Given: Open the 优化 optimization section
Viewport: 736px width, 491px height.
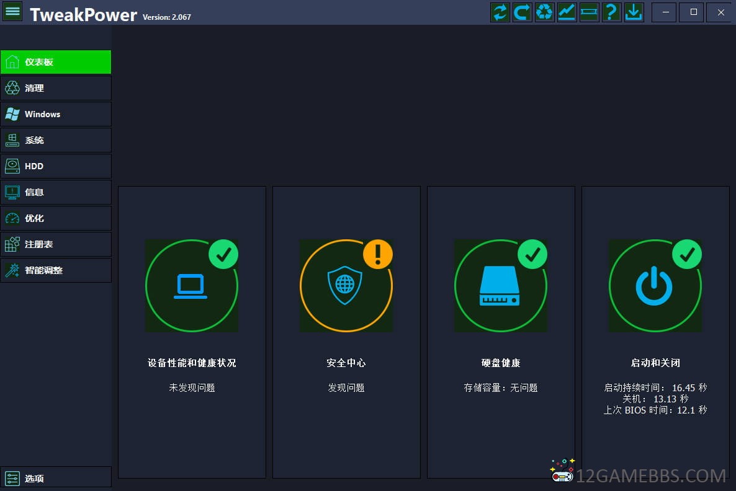Looking at the screenshot, I should tap(56, 218).
